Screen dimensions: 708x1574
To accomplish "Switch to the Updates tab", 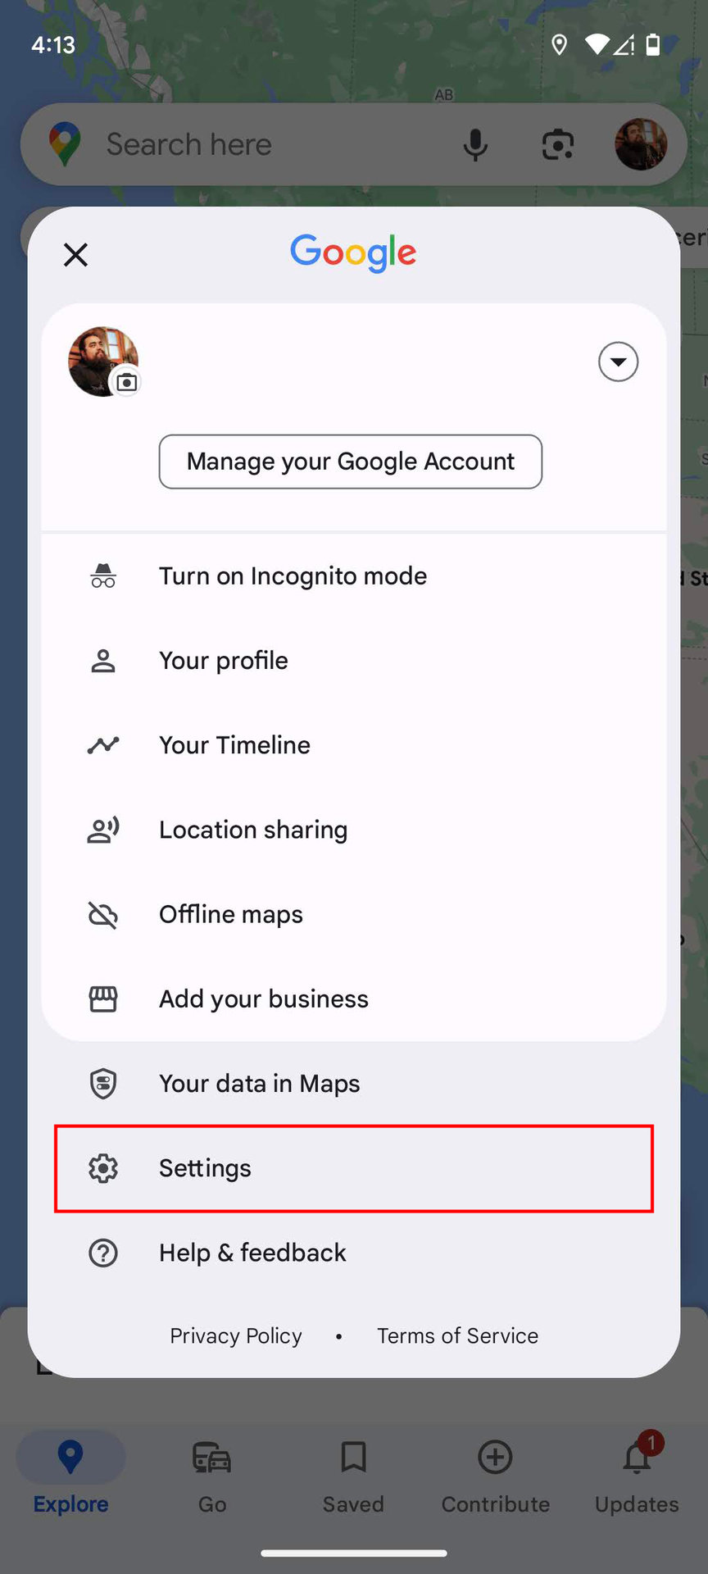I will click(637, 1476).
